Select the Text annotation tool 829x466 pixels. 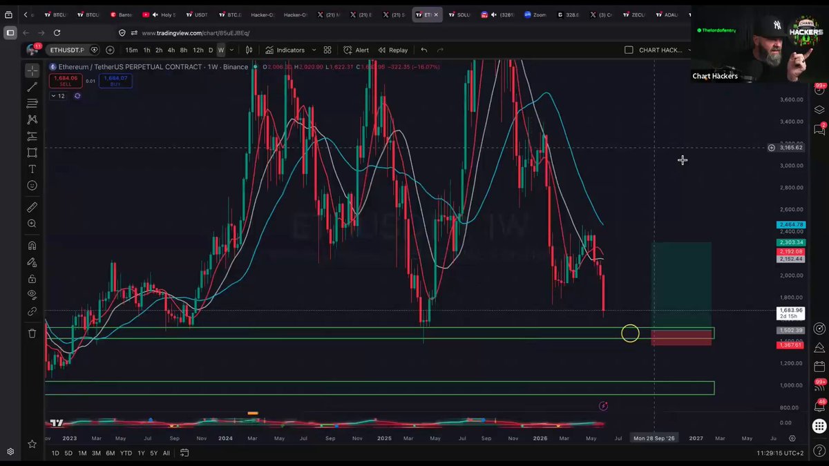(x=32, y=169)
